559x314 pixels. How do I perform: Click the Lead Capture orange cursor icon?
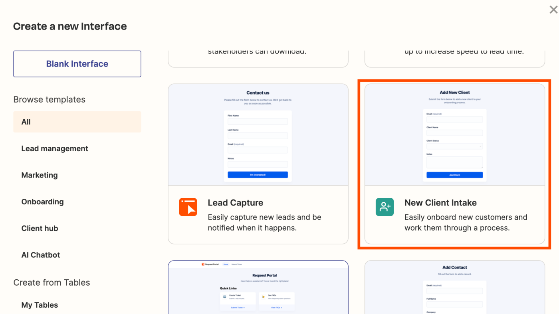pyautogui.click(x=188, y=207)
